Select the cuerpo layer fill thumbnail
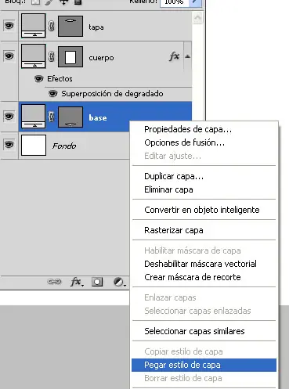Viewport: 289px width, 389px height. [34, 56]
